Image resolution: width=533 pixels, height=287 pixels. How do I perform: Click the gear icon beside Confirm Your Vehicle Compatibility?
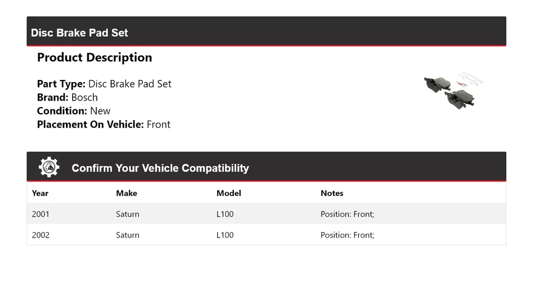(x=49, y=167)
